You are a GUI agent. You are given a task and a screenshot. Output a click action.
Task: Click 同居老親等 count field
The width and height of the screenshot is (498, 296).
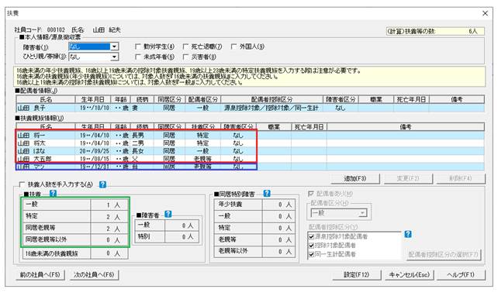[x=109, y=229]
